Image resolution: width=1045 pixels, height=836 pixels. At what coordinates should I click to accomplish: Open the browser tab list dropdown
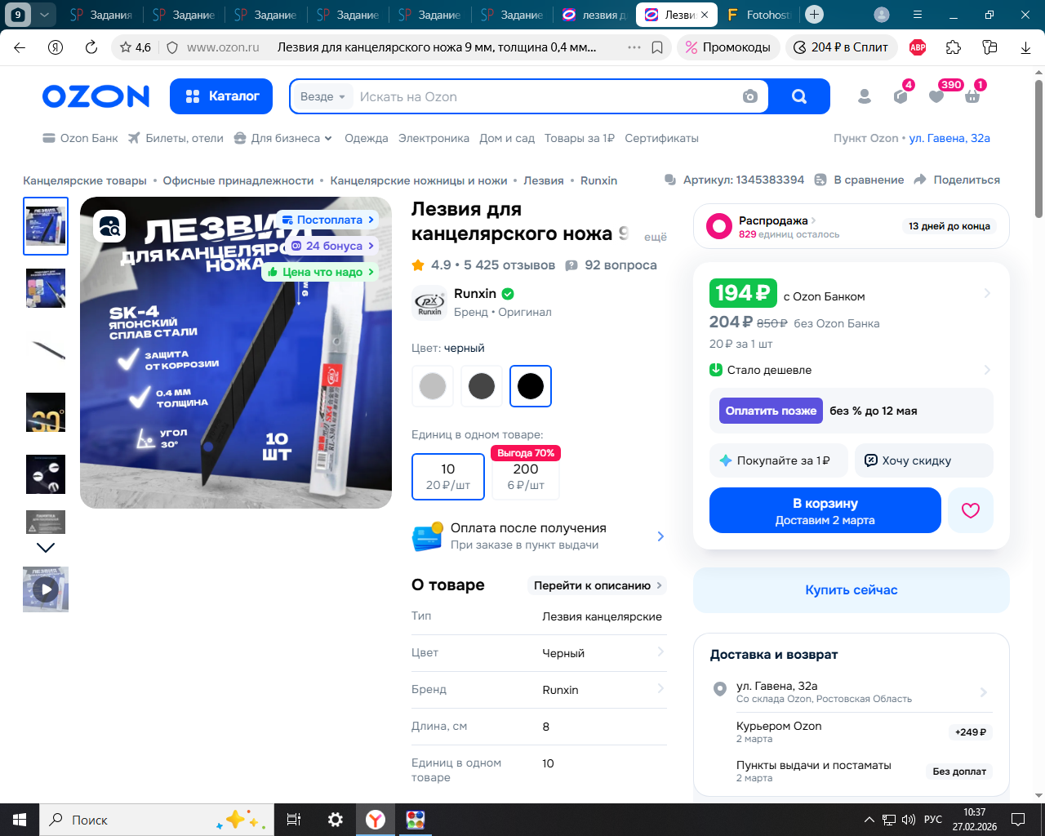[x=44, y=15]
